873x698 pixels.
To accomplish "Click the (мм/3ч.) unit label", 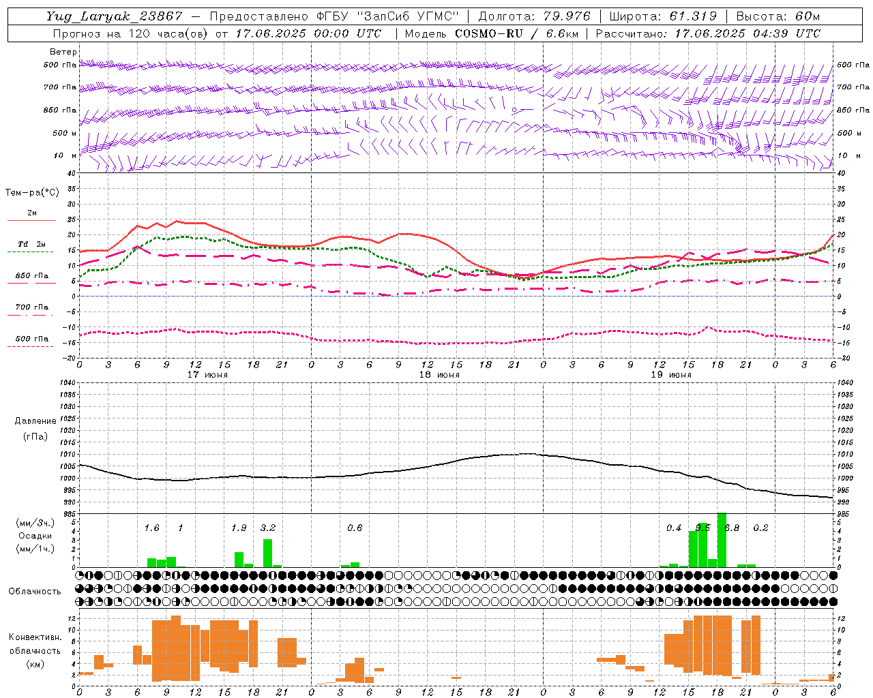I will pos(35,523).
